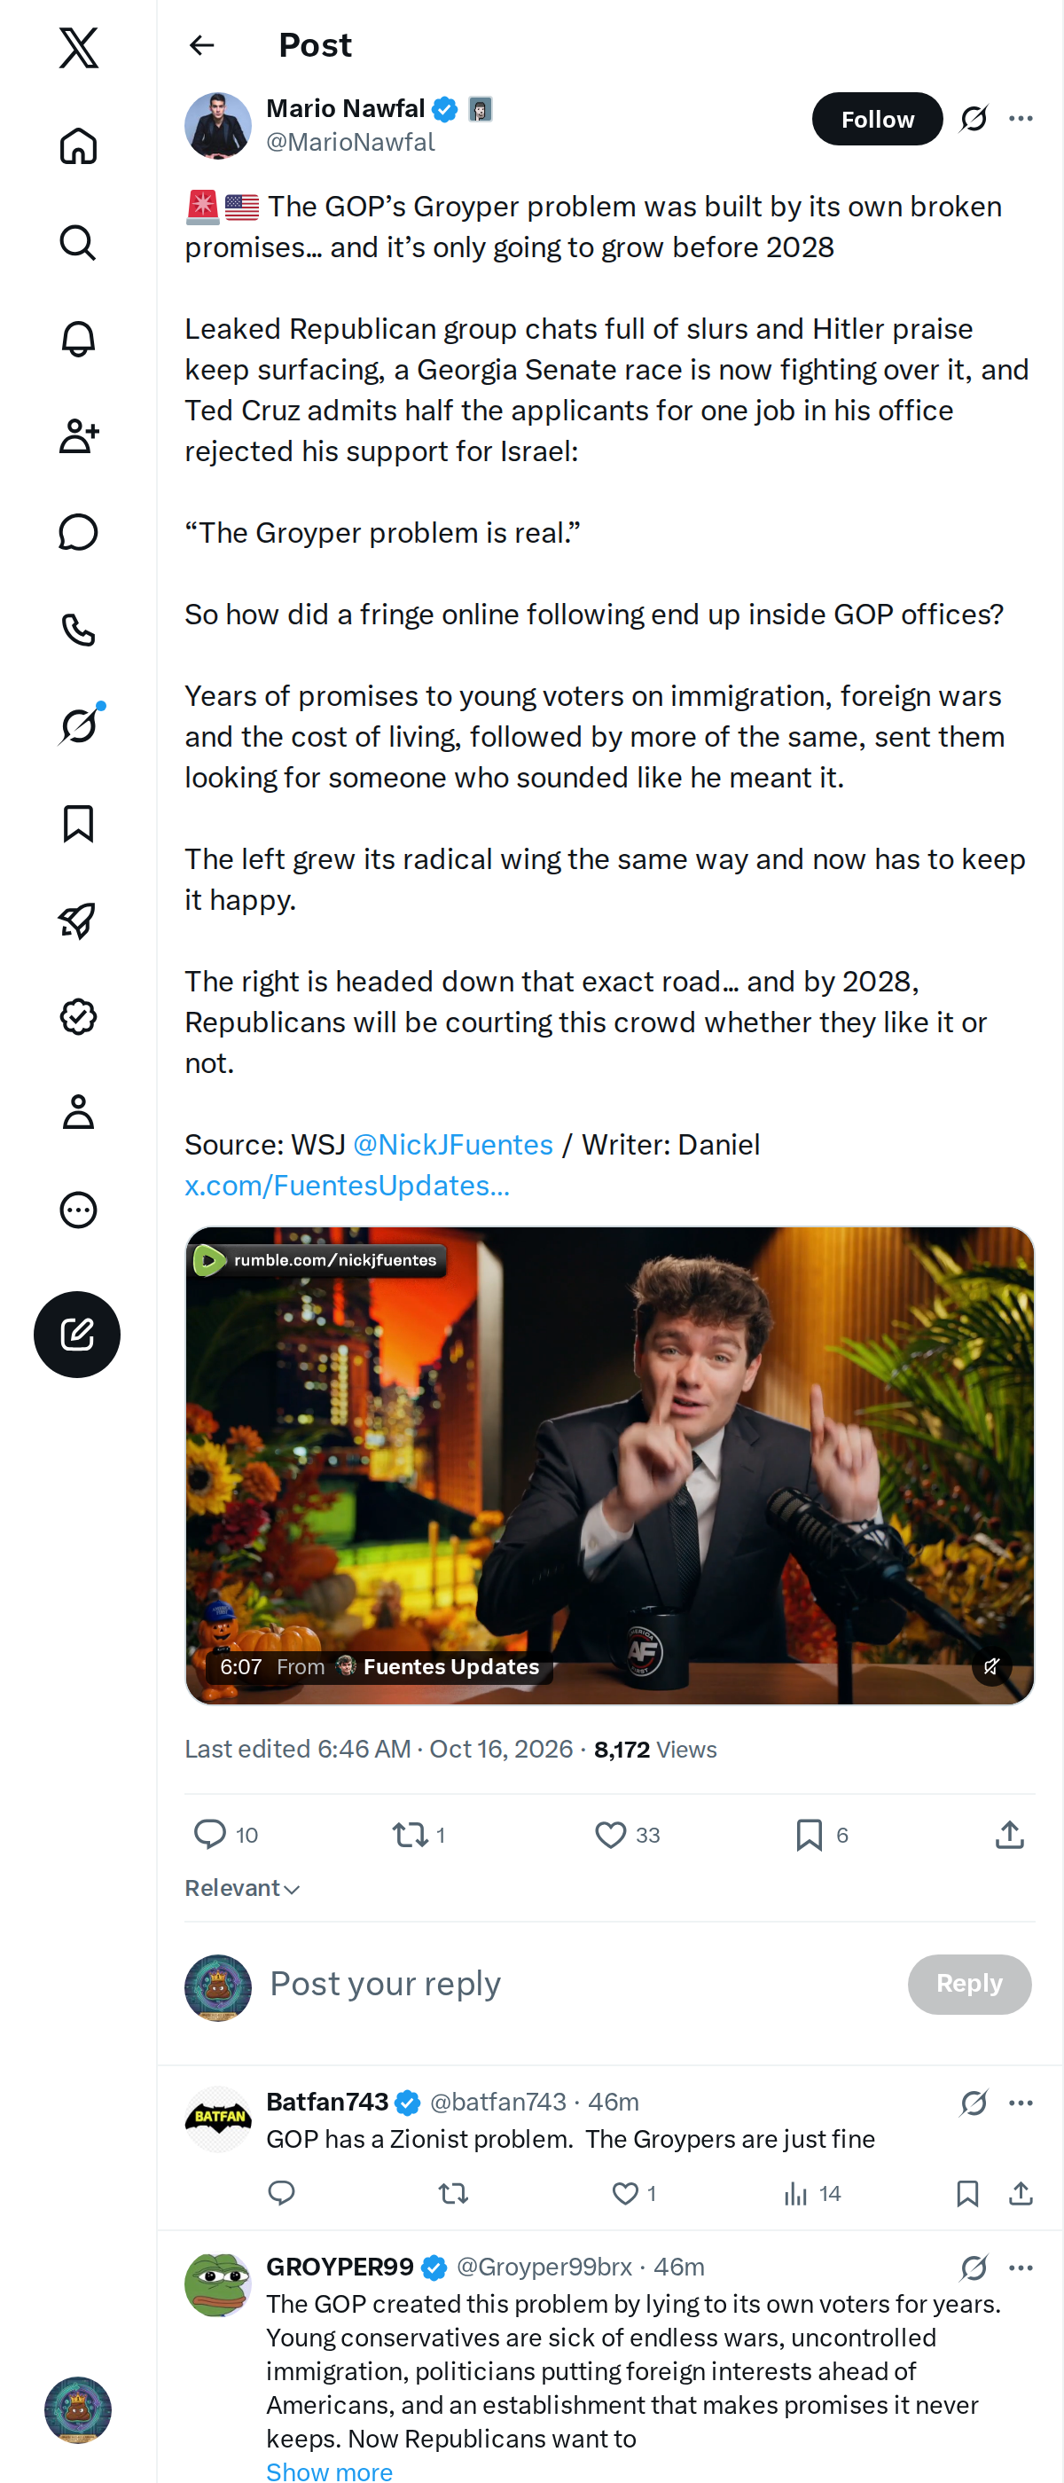Open the Grok icon in the sidebar
Viewport: 1064px width, 2483px height.
(78, 725)
